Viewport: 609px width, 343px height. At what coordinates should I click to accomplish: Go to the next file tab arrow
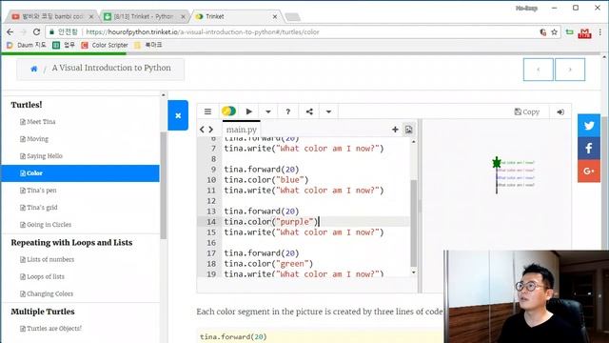[211, 130]
